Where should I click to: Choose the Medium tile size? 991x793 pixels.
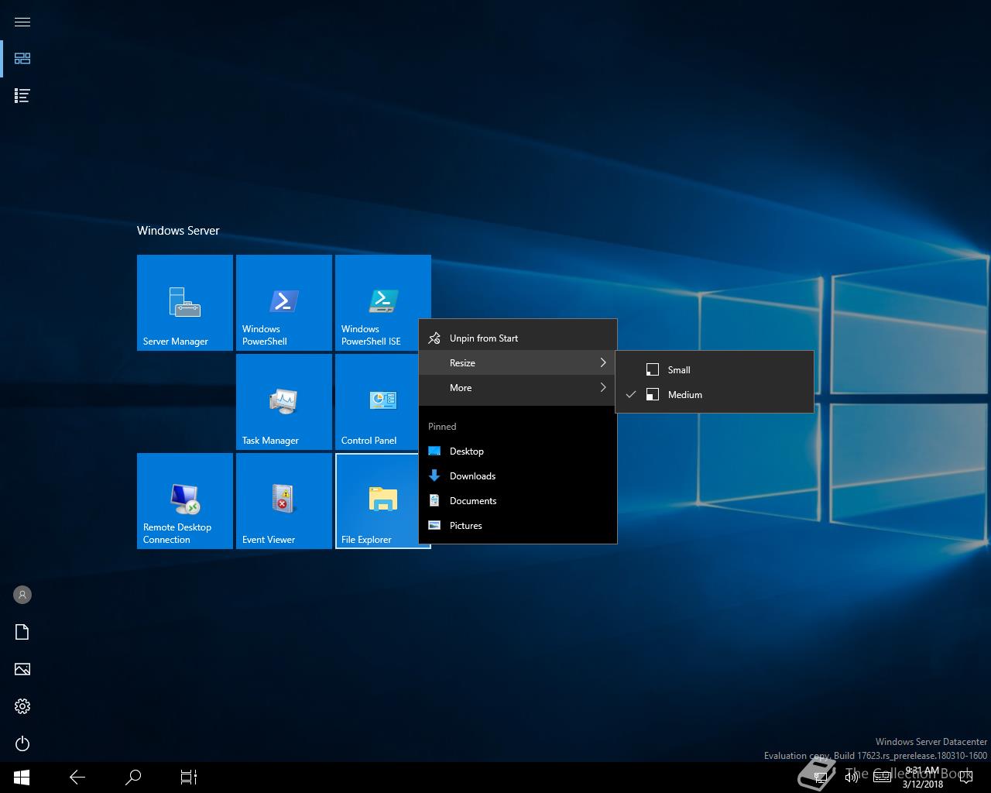(x=715, y=395)
